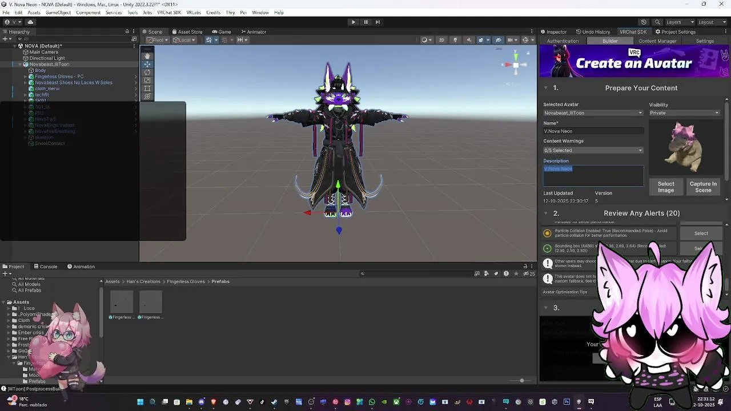Toggle scene effects (skybox/fx) icon
731x411 pixels.
pos(482,40)
